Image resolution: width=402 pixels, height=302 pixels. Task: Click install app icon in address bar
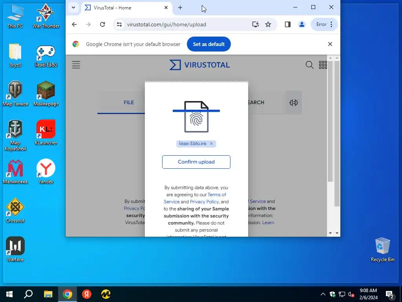pyautogui.click(x=255, y=24)
